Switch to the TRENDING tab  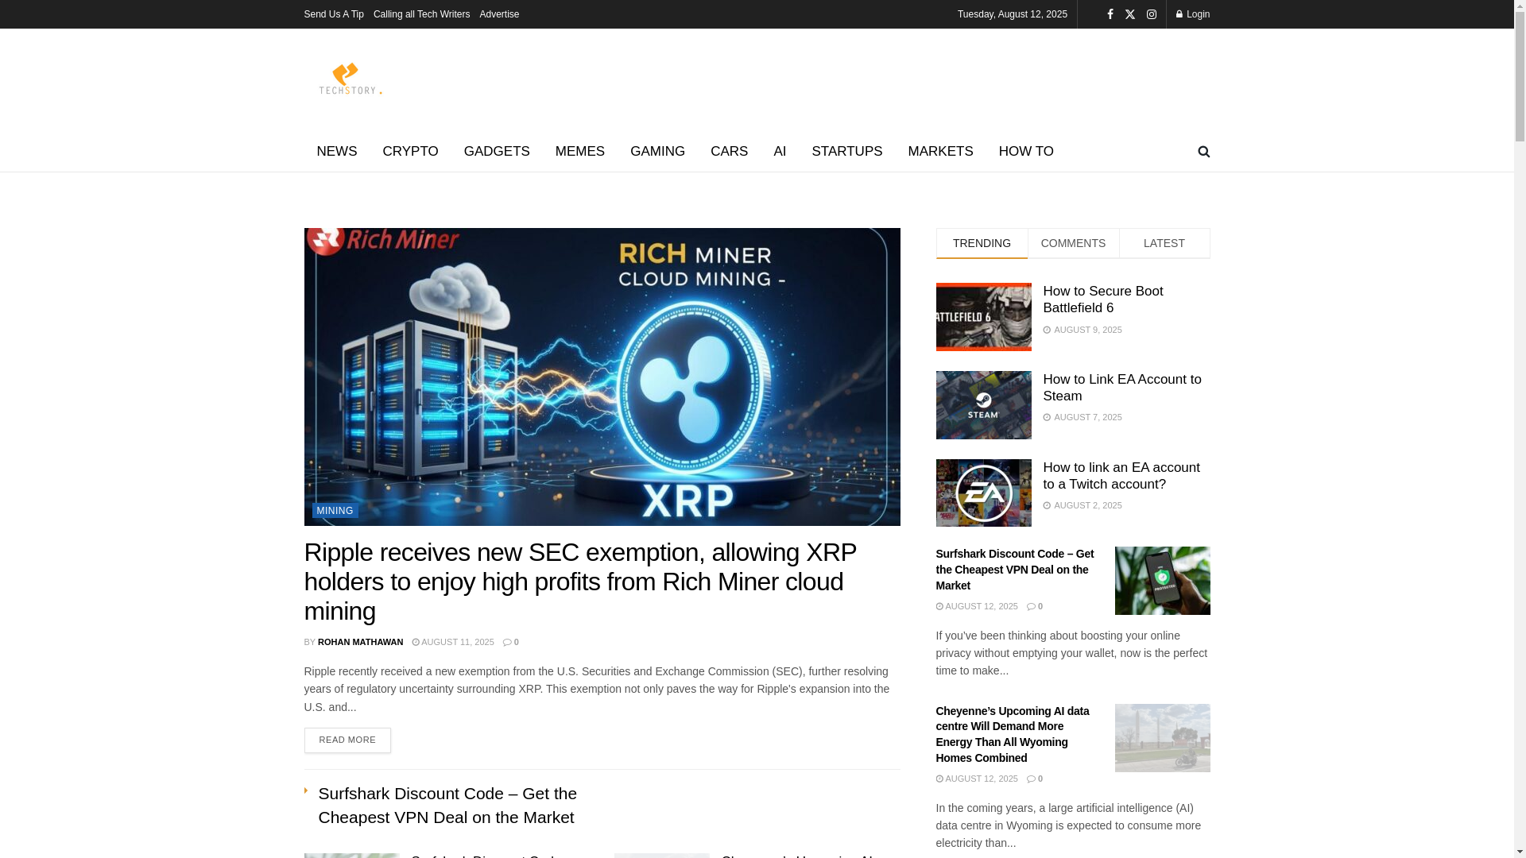tap(982, 243)
